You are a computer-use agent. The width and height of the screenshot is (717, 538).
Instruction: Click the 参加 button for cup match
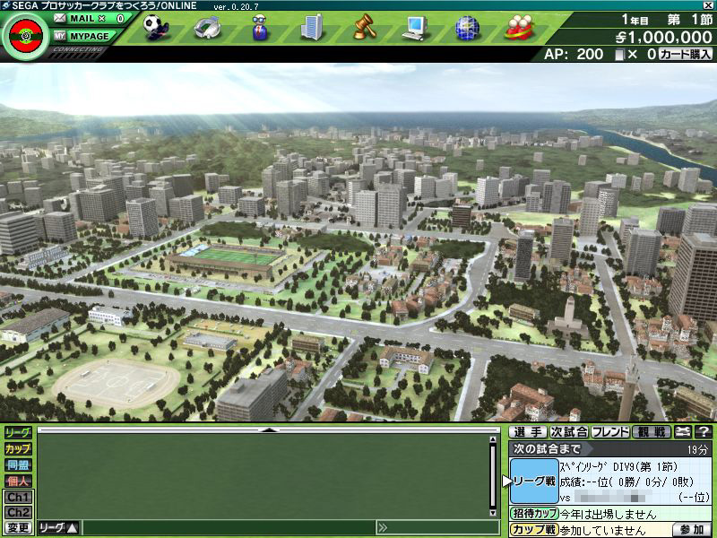click(691, 530)
